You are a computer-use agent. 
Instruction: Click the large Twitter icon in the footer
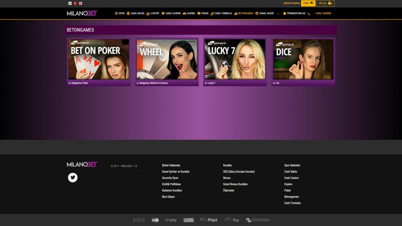tap(73, 178)
